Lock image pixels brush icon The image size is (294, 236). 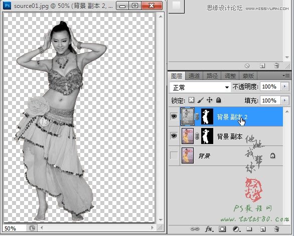coord(200,100)
